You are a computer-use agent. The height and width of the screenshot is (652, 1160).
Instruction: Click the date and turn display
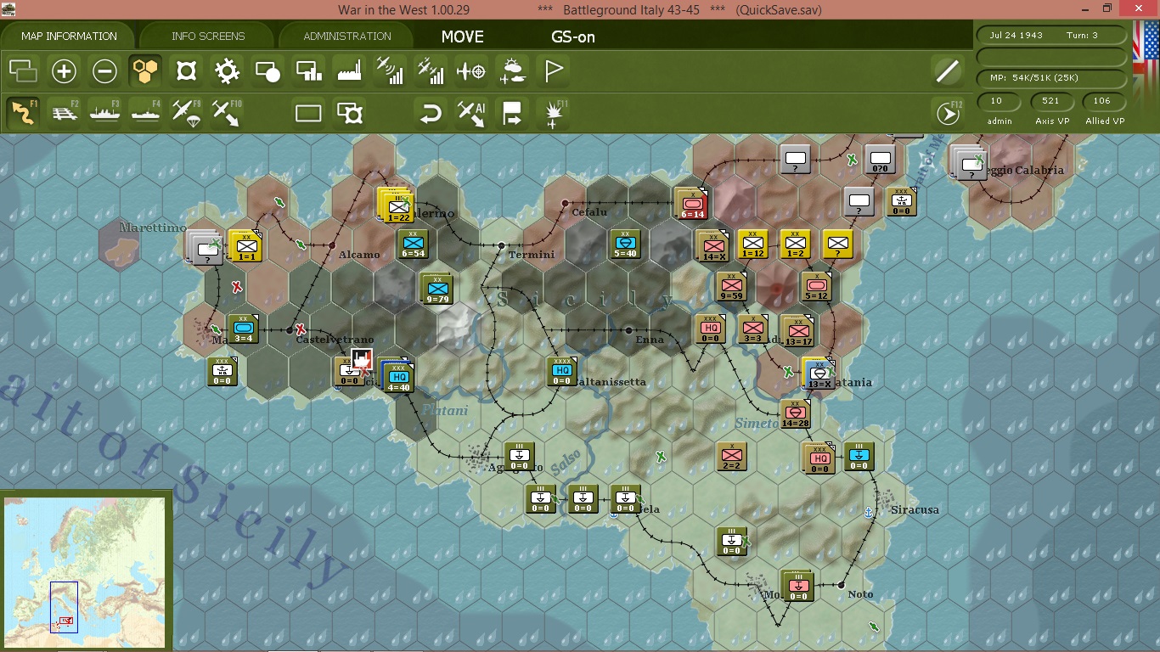(x=1052, y=36)
